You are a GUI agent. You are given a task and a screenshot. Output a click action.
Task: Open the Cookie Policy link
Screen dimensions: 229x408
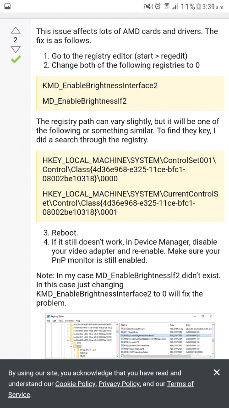[75, 384]
